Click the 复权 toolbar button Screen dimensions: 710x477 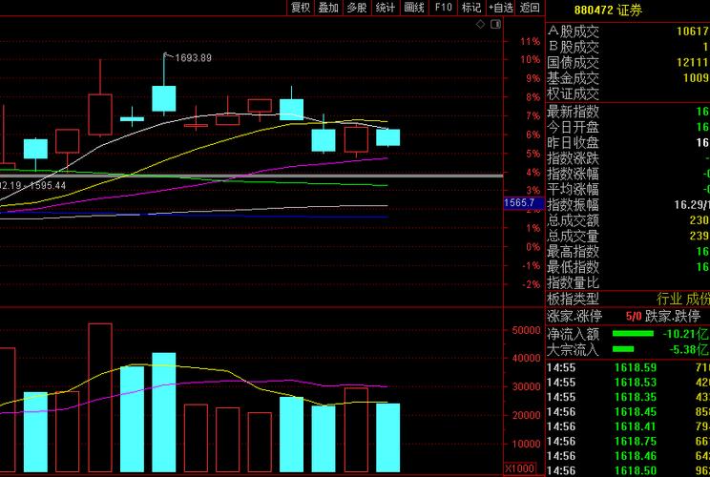coord(301,8)
